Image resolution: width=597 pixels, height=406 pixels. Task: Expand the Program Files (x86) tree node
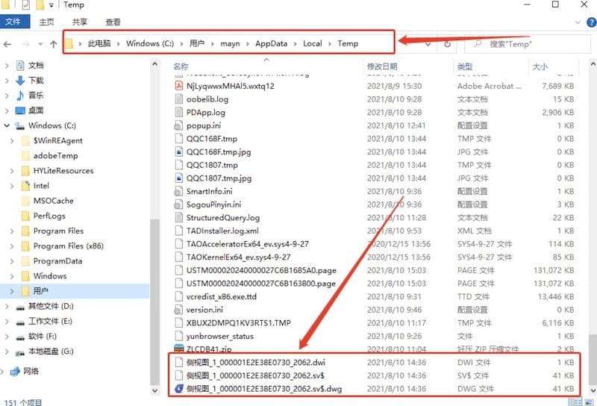[x=12, y=246]
